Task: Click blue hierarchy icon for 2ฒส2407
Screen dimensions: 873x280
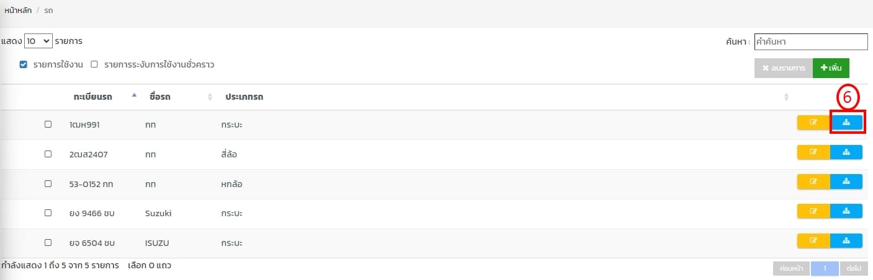Action: (846, 152)
